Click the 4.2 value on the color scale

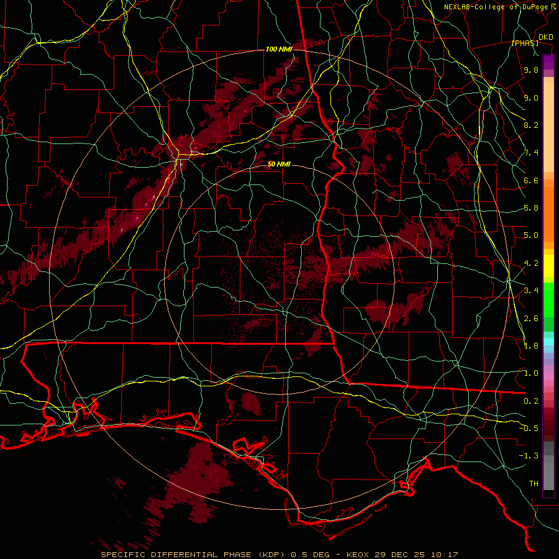(531, 263)
